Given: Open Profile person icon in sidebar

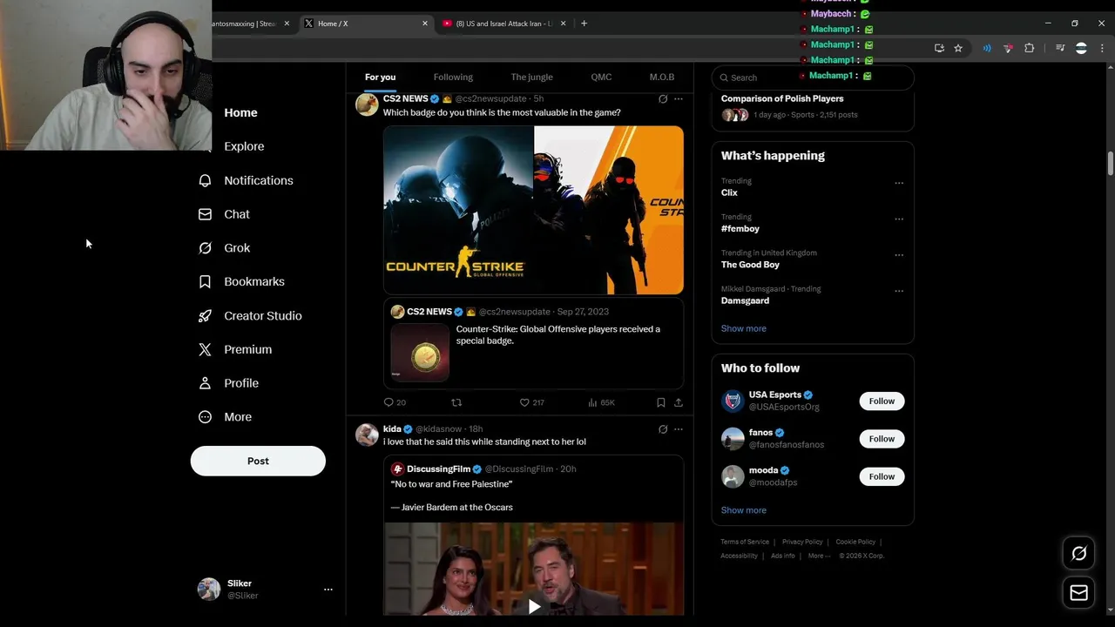Looking at the screenshot, I should click(205, 383).
